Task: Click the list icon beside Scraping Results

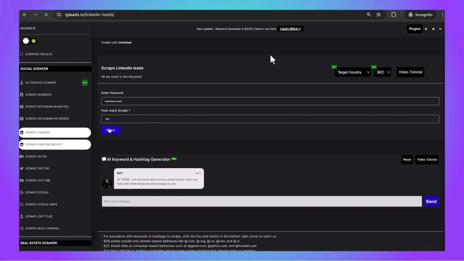Action: [22, 54]
